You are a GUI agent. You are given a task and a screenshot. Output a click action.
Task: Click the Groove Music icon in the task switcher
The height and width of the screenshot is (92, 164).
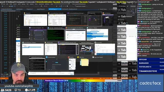pos(95,43)
